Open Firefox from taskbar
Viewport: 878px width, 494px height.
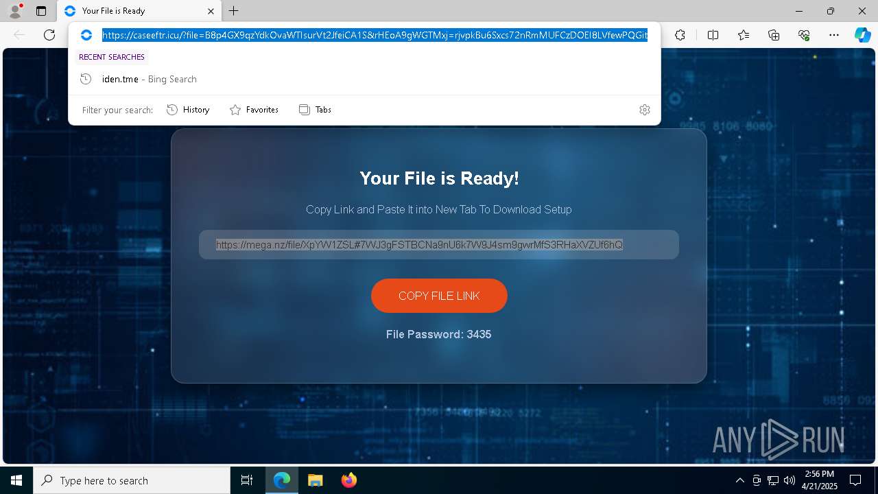pos(348,480)
